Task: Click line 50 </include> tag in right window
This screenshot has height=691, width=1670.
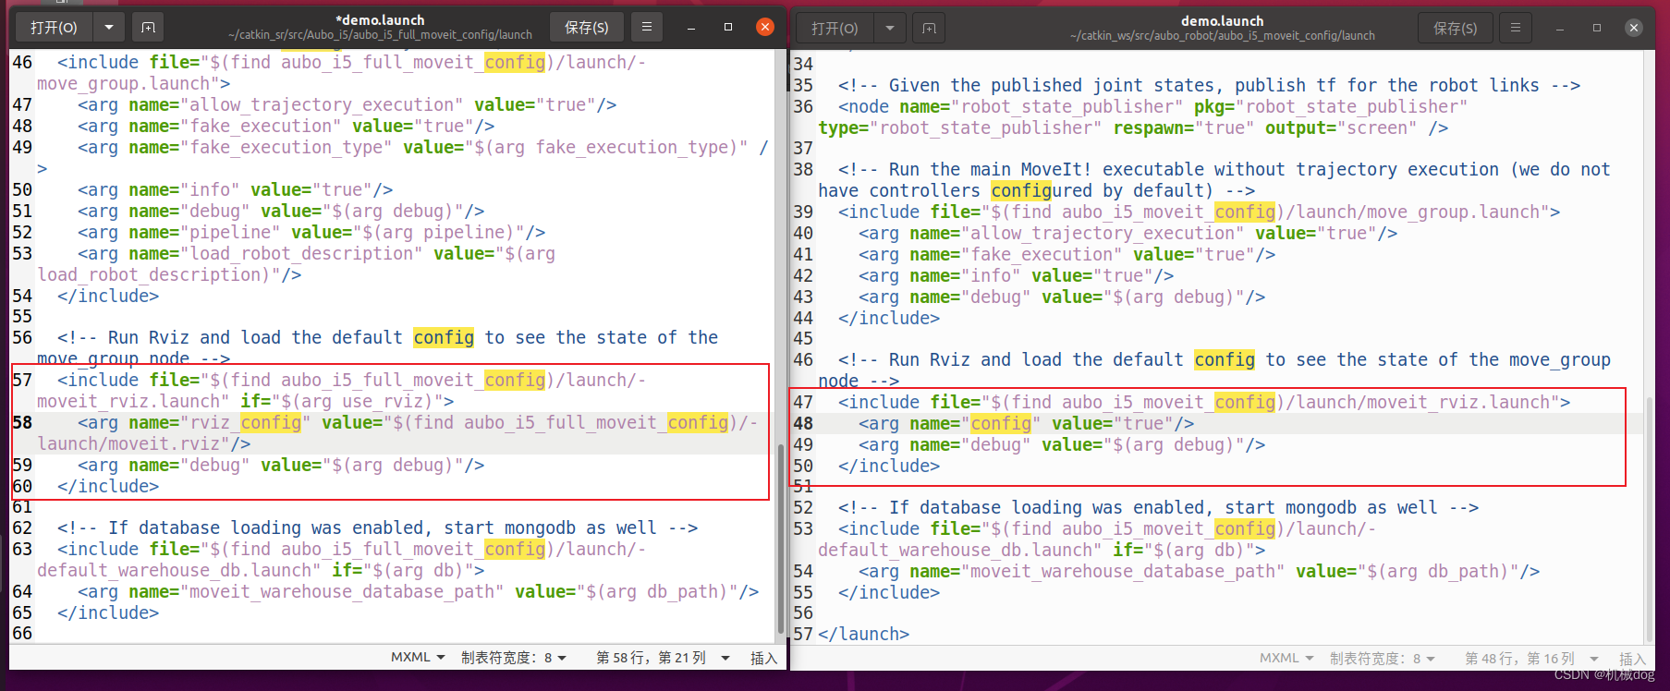Action: 889,466
